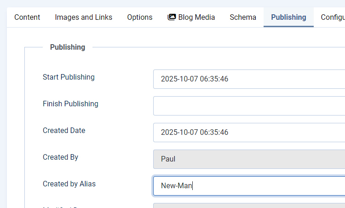The height and width of the screenshot is (208, 345).
Task: Click the Created By label
Action: coord(60,157)
